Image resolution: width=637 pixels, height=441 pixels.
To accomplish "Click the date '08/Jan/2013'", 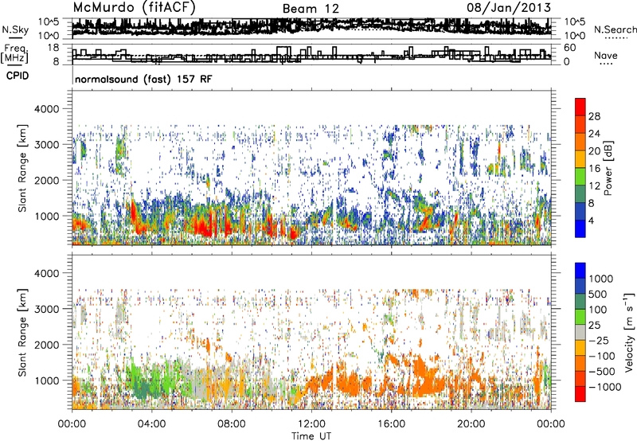I will 509,8.
